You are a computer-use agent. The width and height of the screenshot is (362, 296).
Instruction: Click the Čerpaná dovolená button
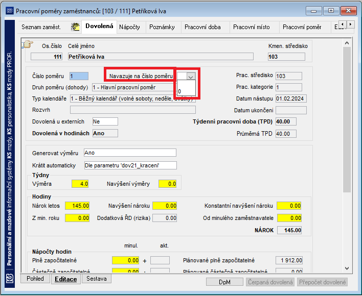pos(270,282)
